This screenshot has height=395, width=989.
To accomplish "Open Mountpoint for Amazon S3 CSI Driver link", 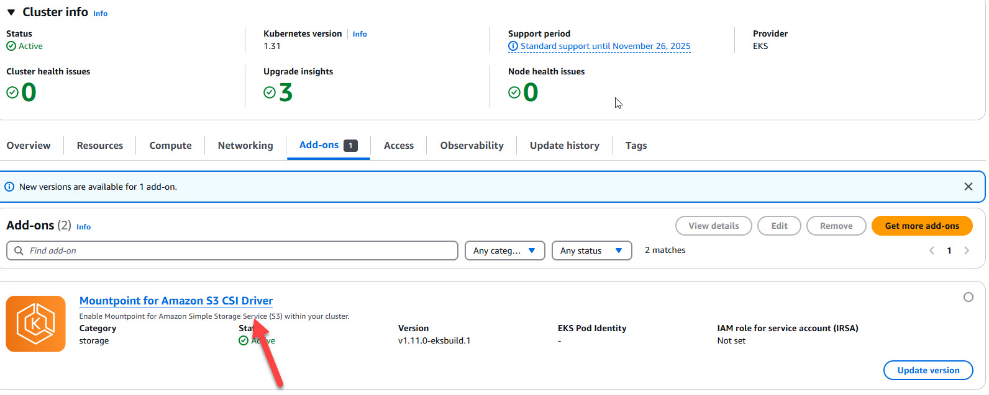I will point(176,301).
